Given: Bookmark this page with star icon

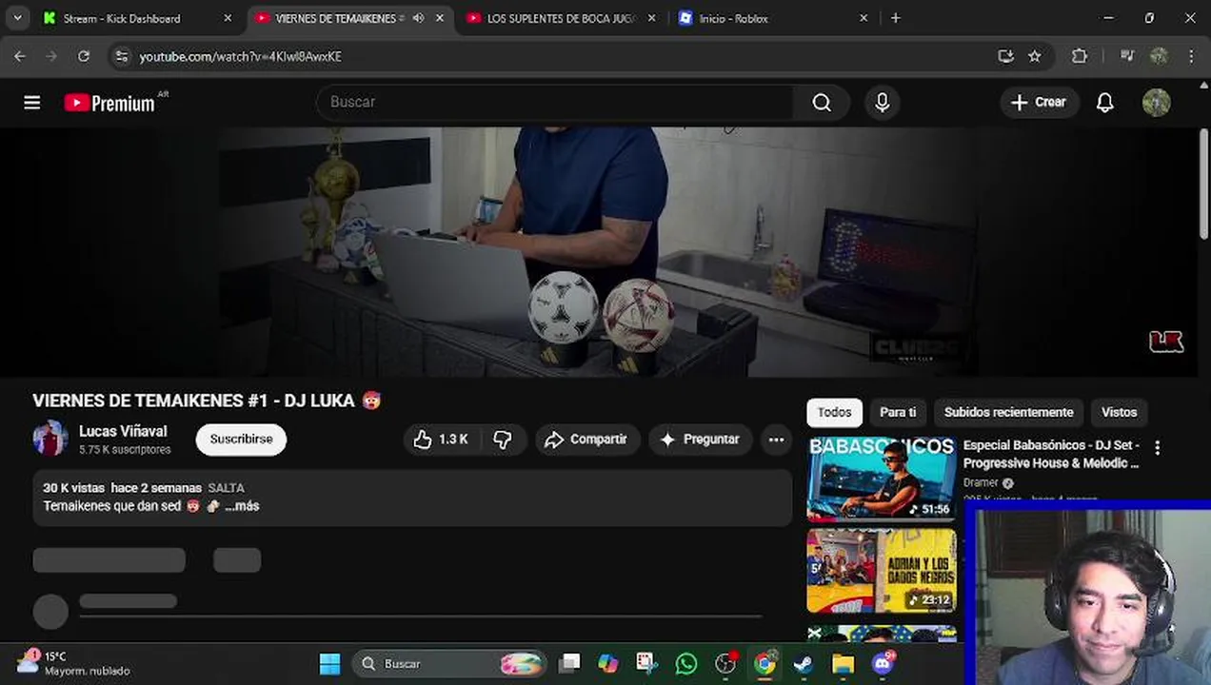Looking at the screenshot, I should coord(1035,56).
